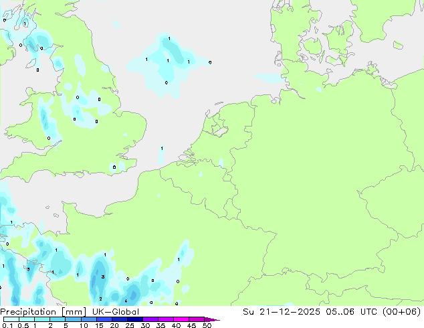Click the legend label '25'
This screenshot has height=328, width=424.
point(130,325)
